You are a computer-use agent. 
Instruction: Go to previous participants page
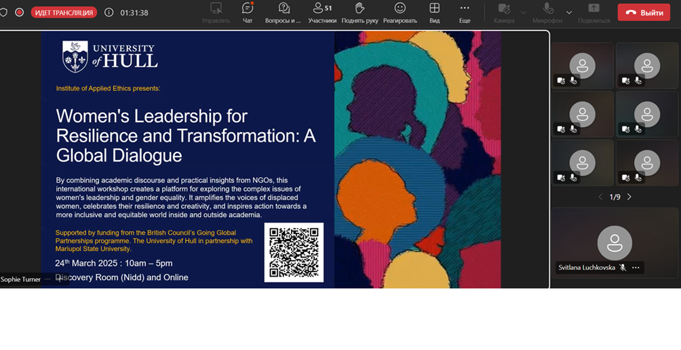click(600, 197)
